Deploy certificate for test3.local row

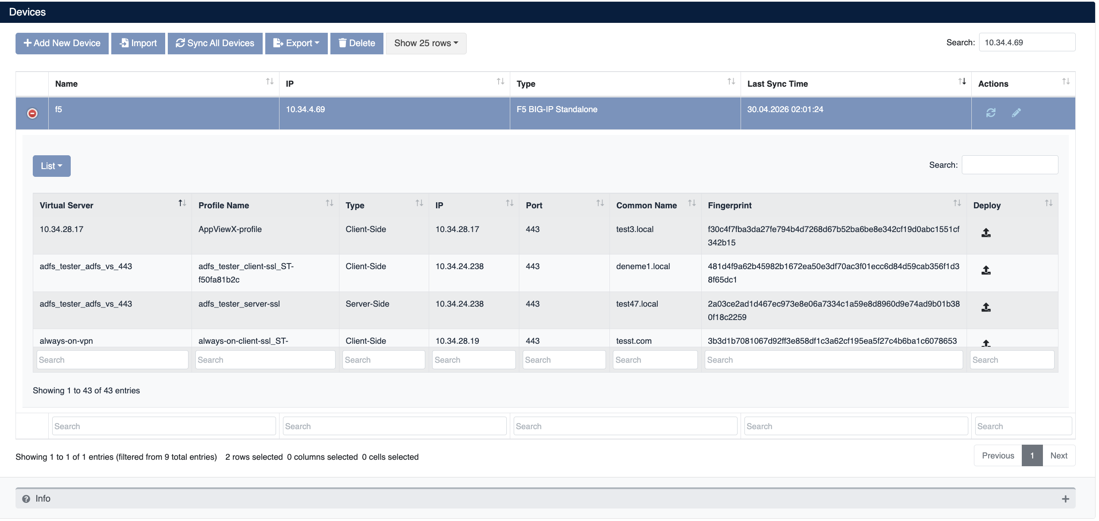pos(986,233)
